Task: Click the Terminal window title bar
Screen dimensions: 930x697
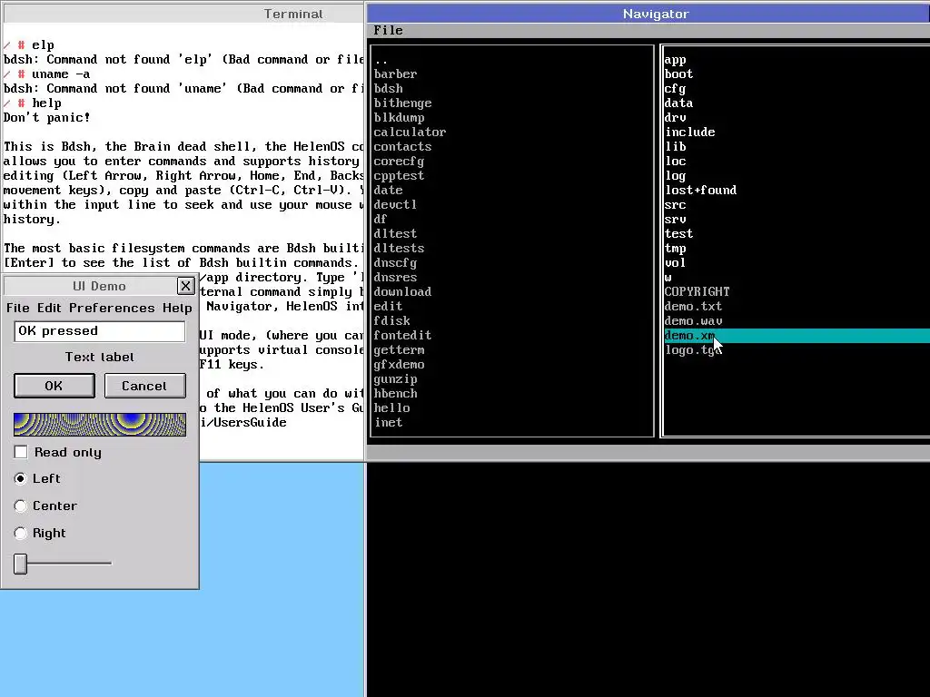Action: (183, 14)
